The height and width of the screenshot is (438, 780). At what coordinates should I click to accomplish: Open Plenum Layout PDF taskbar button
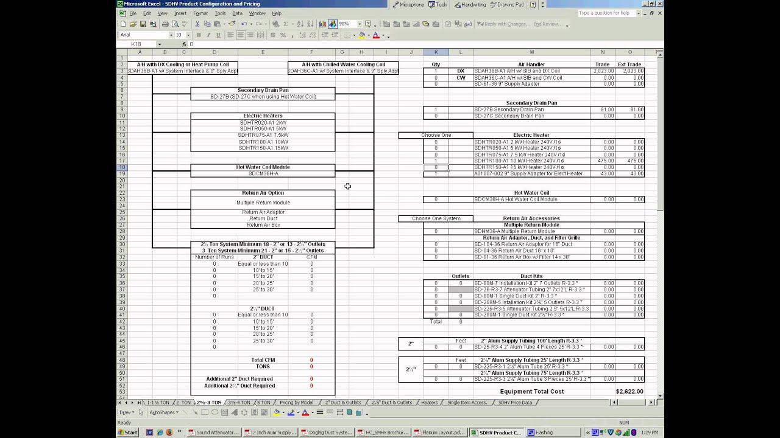pos(441,433)
